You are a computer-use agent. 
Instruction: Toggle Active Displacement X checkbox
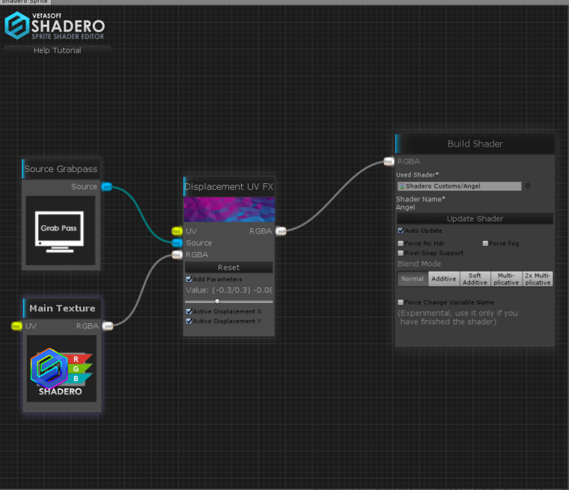click(x=189, y=311)
